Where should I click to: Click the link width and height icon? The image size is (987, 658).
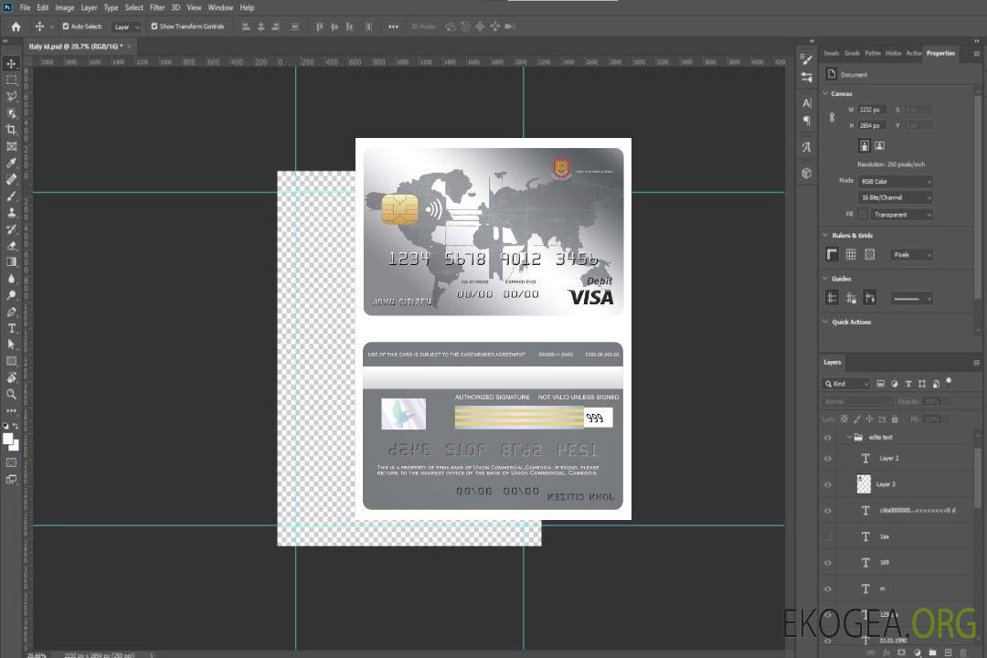point(833,117)
